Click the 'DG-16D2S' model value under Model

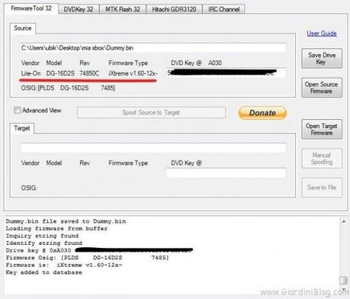(x=60, y=73)
